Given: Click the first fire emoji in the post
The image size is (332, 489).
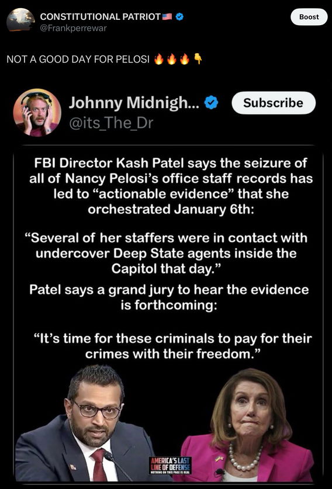Looking at the screenshot, I should tap(159, 59).
